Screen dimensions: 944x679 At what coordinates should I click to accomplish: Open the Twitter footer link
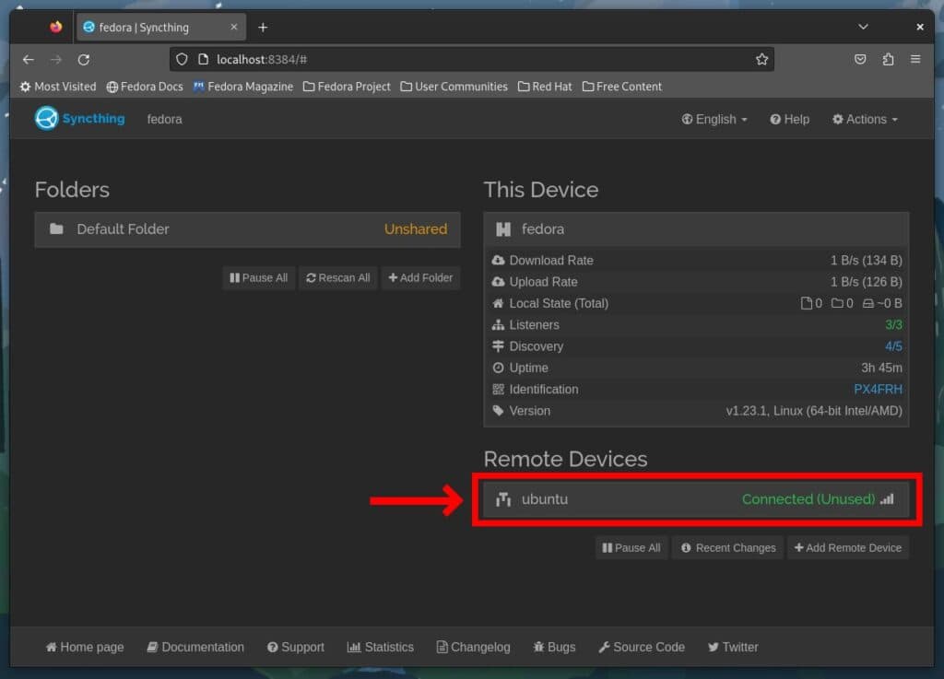(733, 647)
